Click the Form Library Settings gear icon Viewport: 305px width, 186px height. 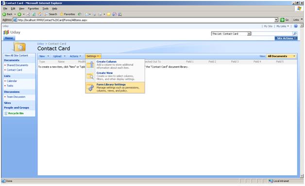(90, 88)
